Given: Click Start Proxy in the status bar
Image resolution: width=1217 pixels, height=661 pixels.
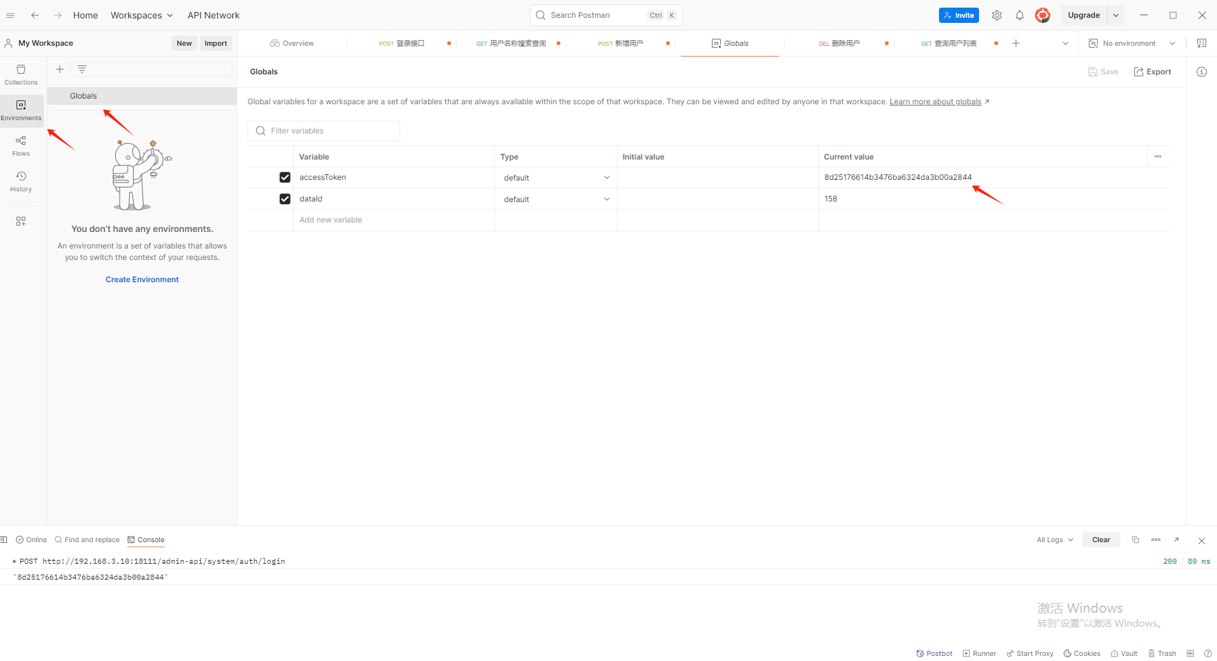Looking at the screenshot, I should point(1030,653).
